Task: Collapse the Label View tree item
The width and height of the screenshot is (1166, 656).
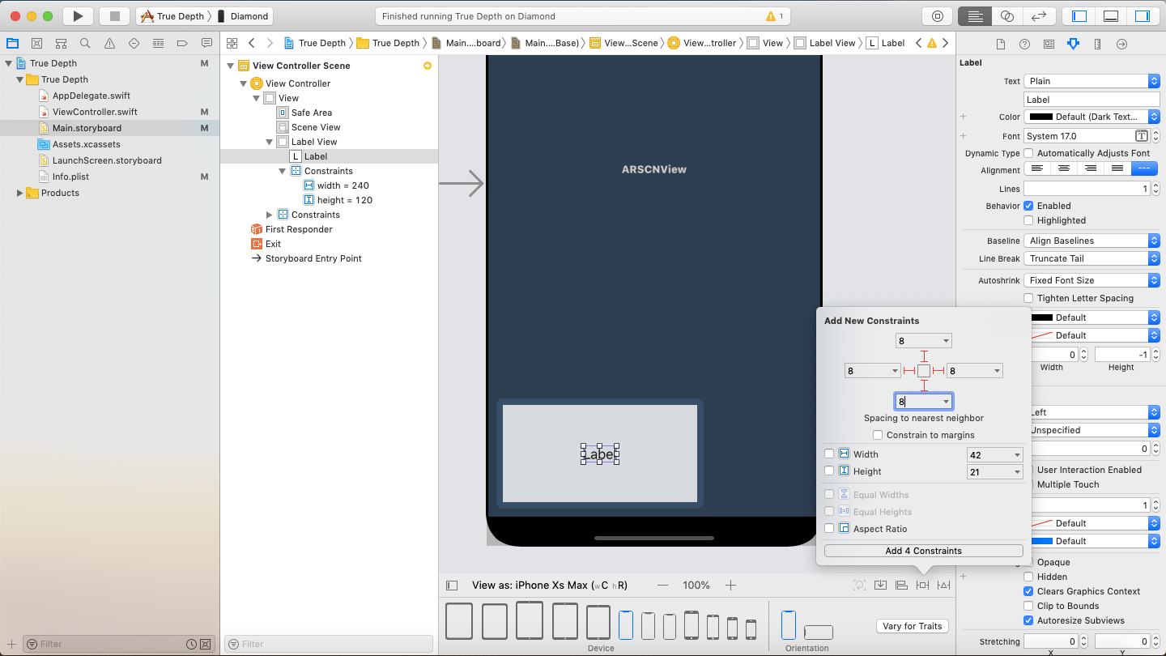Action: point(270,142)
